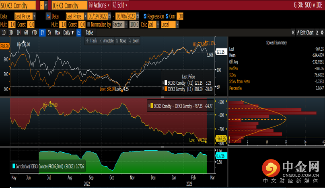Select the 5Y time range button
The height and width of the screenshot is (188, 325).
[49, 33]
